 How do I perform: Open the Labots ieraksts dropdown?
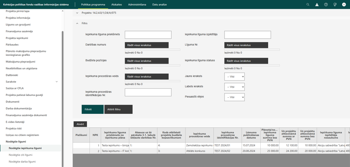pyautogui.click(x=234, y=87)
